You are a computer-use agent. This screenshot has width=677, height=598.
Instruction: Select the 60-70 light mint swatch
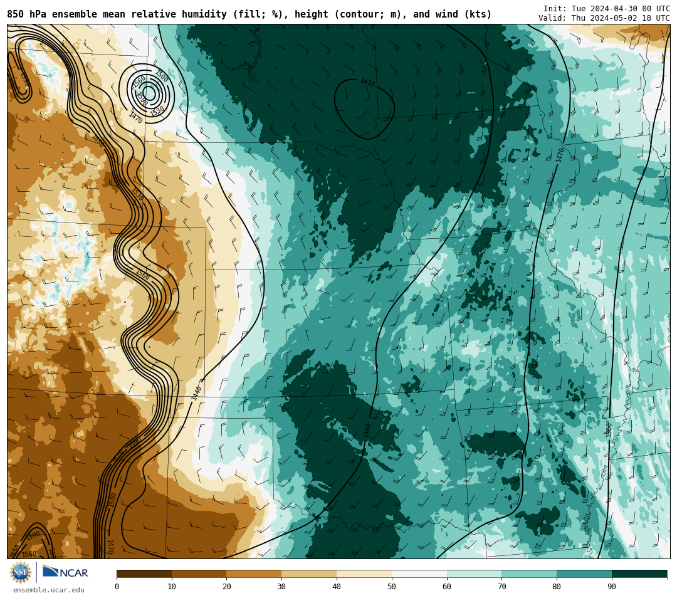(475, 574)
